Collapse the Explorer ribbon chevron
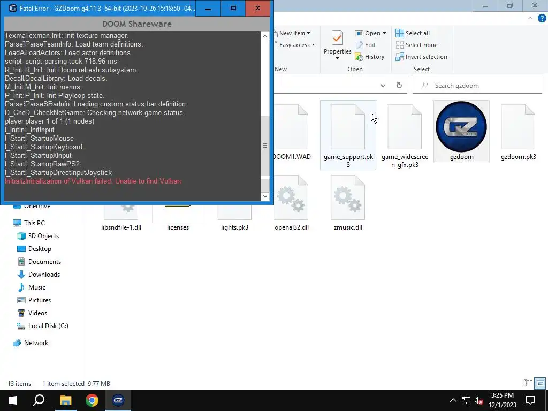548x411 pixels. coord(530,19)
